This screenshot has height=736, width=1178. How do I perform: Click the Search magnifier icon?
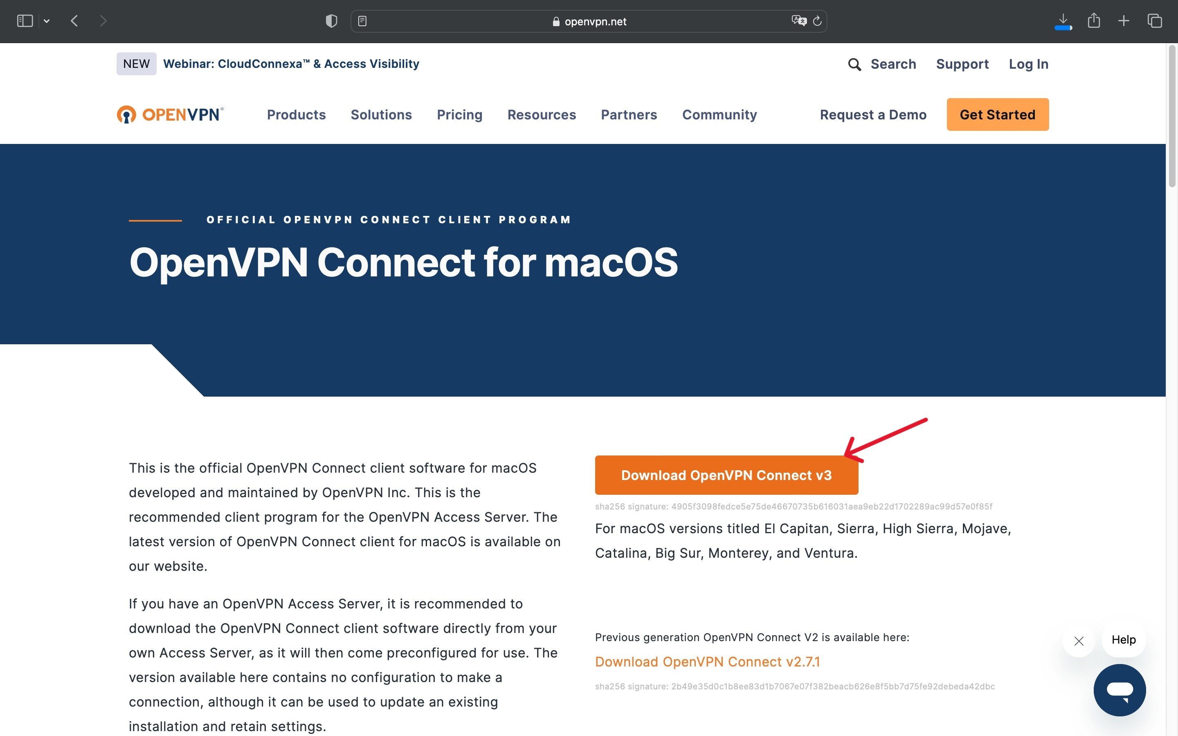click(x=854, y=64)
